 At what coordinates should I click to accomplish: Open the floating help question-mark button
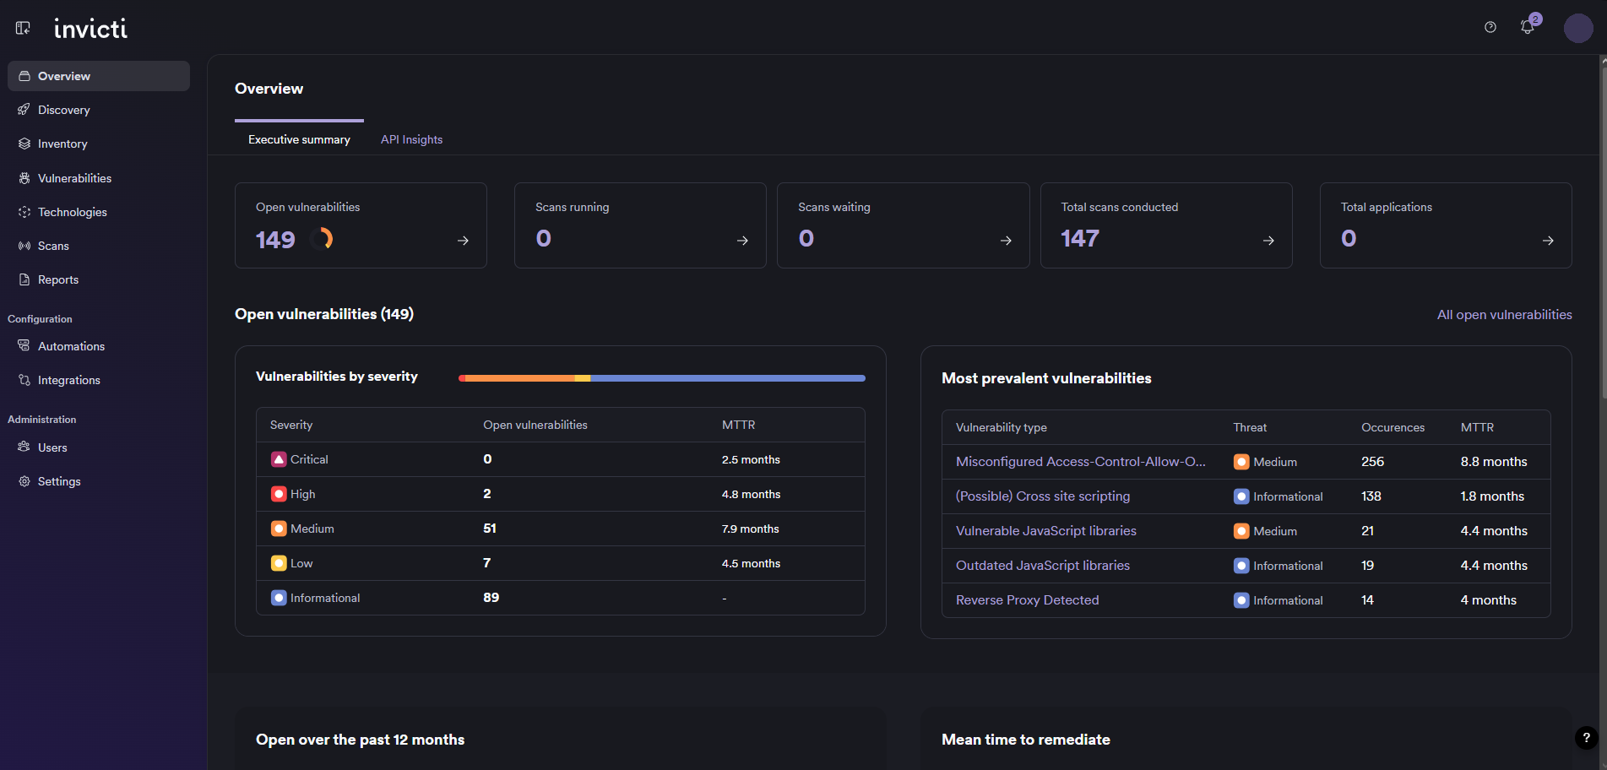pyautogui.click(x=1586, y=737)
